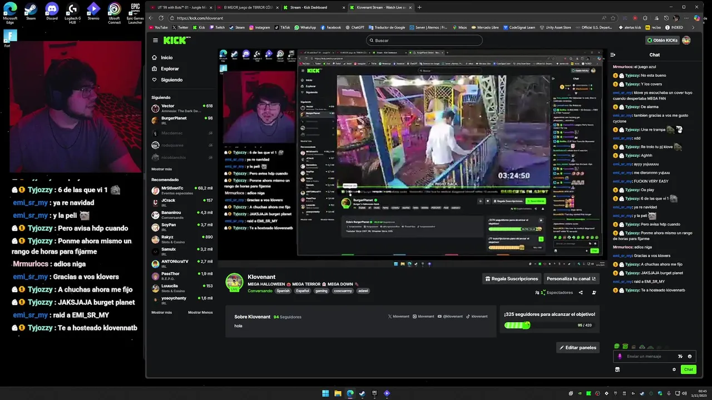Open recommended channel MrStivenTc
This screenshot has height=400, width=712.
pyautogui.click(x=182, y=191)
